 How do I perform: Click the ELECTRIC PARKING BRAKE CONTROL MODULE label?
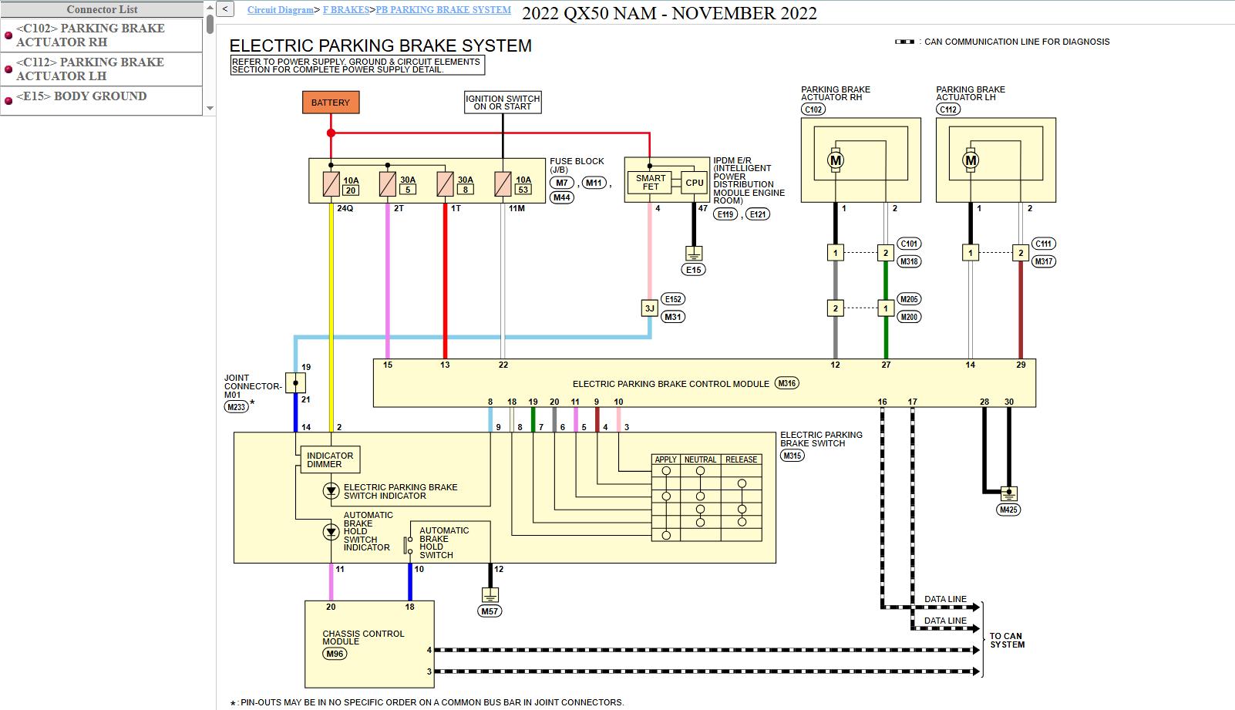(671, 384)
